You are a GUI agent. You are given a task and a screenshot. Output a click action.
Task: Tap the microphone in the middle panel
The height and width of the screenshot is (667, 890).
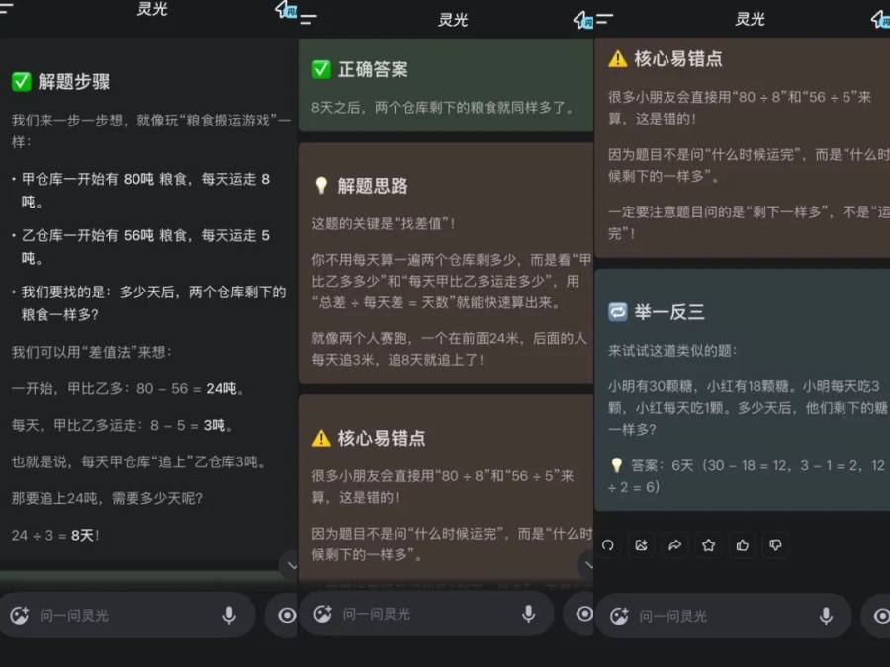[x=529, y=614]
